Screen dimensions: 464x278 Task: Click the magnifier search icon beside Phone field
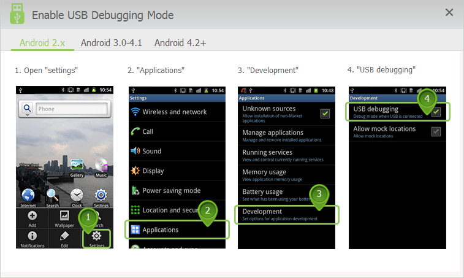pyautogui.click(x=27, y=108)
